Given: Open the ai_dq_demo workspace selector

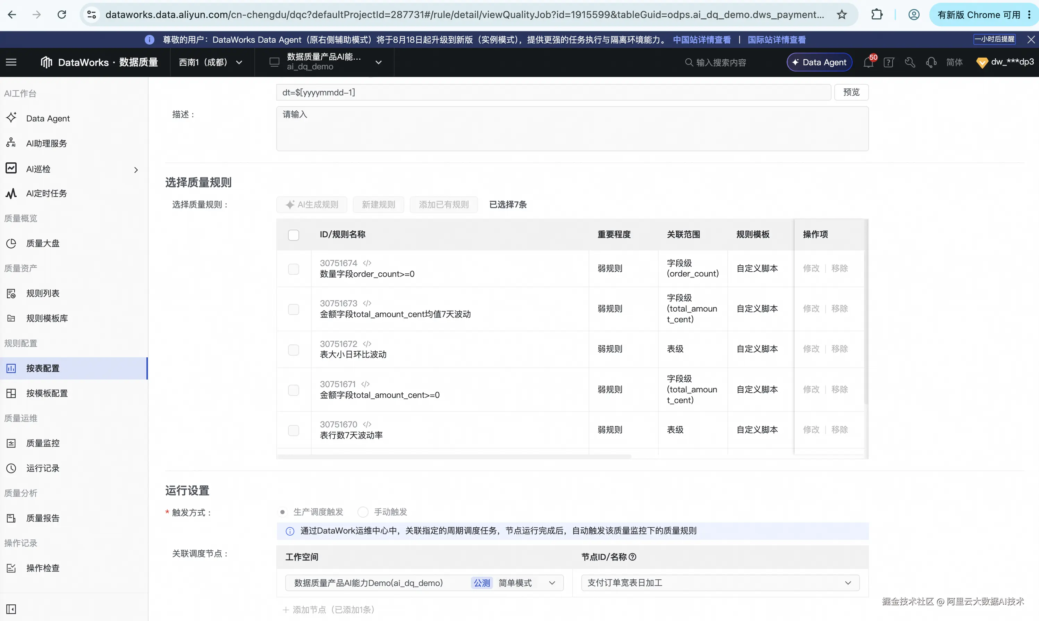Looking at the screenshot, I should tap(326, 62).
